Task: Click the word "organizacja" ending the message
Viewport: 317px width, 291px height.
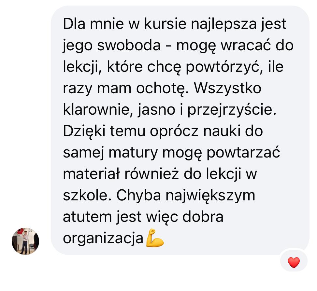Action: [x=103, y=239]
